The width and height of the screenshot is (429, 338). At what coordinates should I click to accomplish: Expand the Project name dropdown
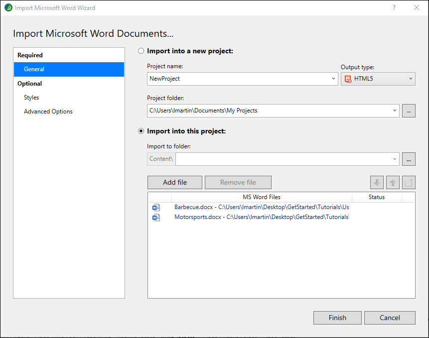click(x=333, y=79)
